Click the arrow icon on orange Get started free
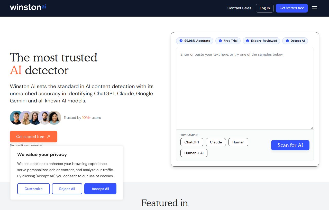 click(x=48, y=137)
